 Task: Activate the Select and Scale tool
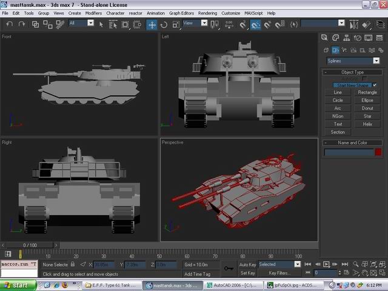176,24
